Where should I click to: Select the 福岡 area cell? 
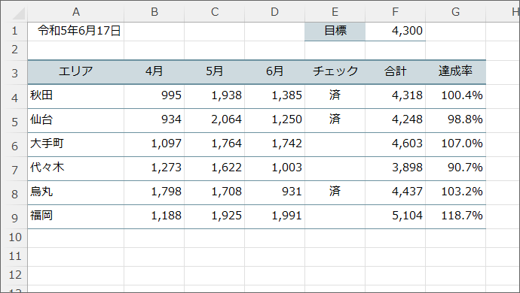[x=76, y=217]
